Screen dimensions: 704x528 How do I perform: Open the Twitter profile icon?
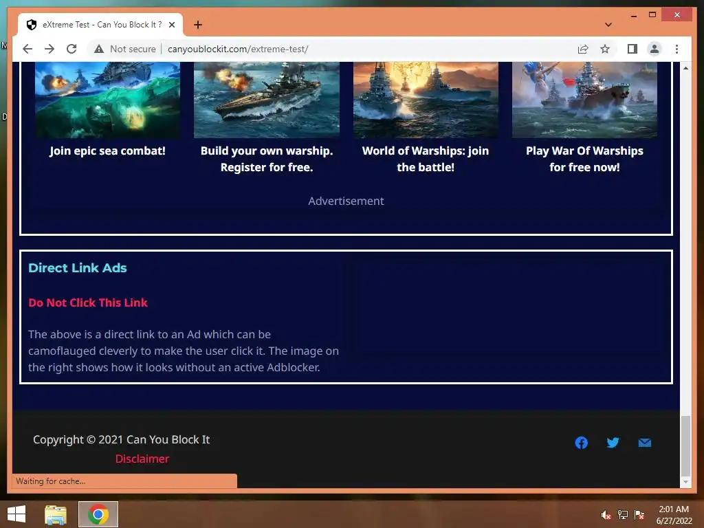tap(613, 443)
